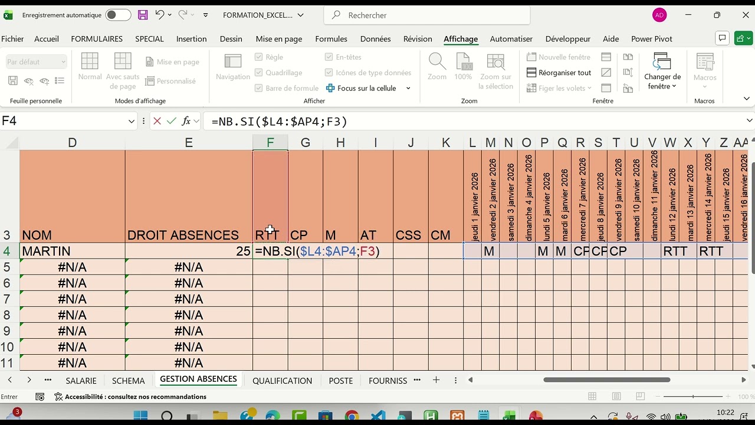Switch to the Insertion tab

191,39
